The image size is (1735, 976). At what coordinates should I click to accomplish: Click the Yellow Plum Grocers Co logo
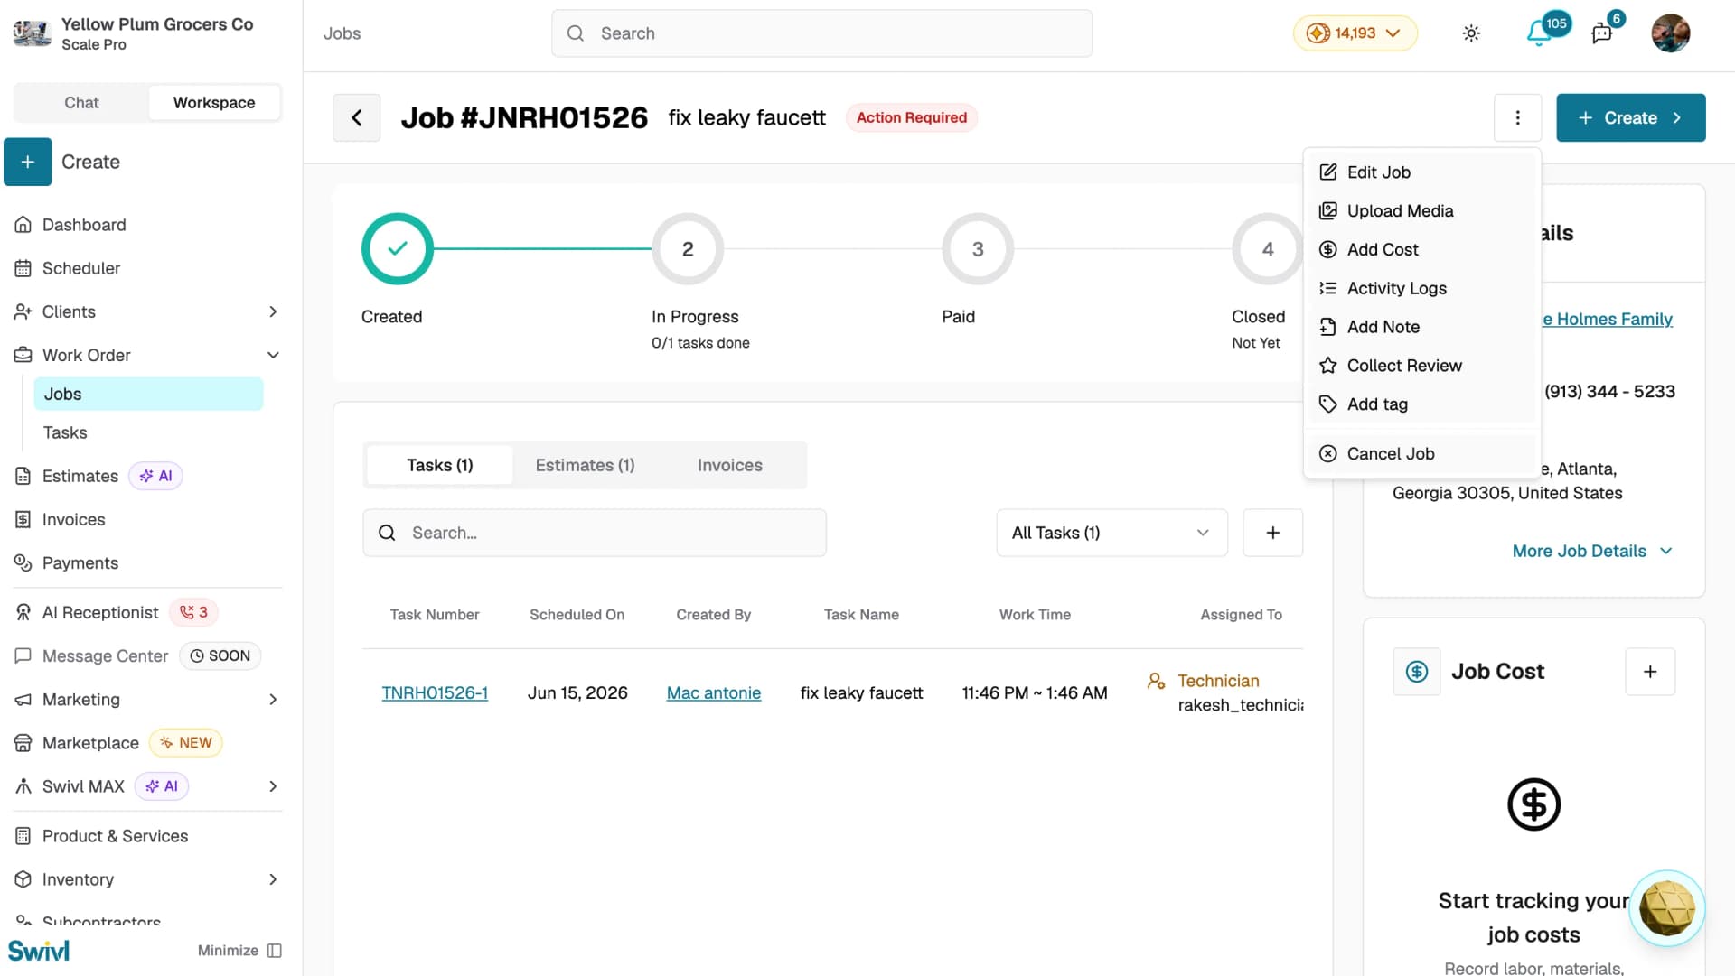coord(32,33)
